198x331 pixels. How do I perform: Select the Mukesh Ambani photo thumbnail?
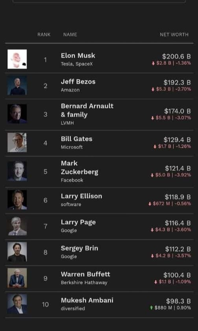click(17, 304)
